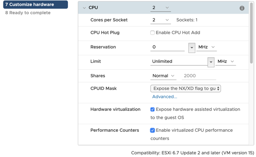The width and height of the screenshot is (256, 157).
Task: Open the Limit preset arrow button
Action: [211, 62]
